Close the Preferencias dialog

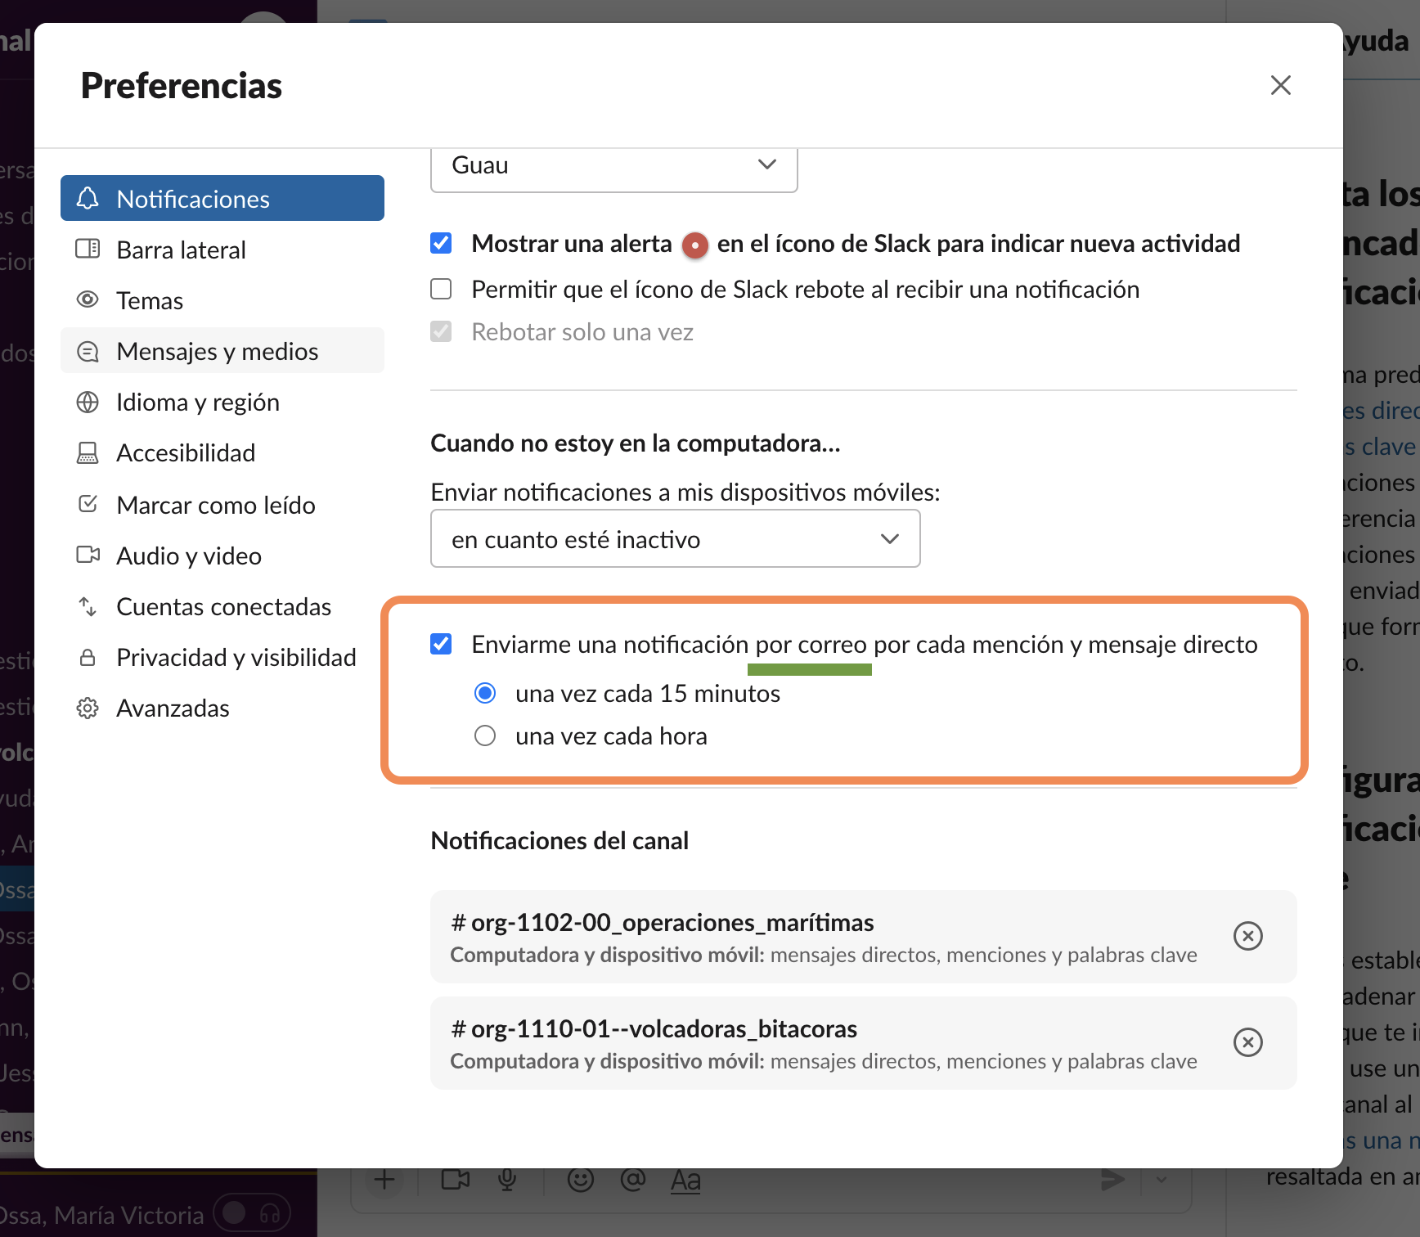1280,85
